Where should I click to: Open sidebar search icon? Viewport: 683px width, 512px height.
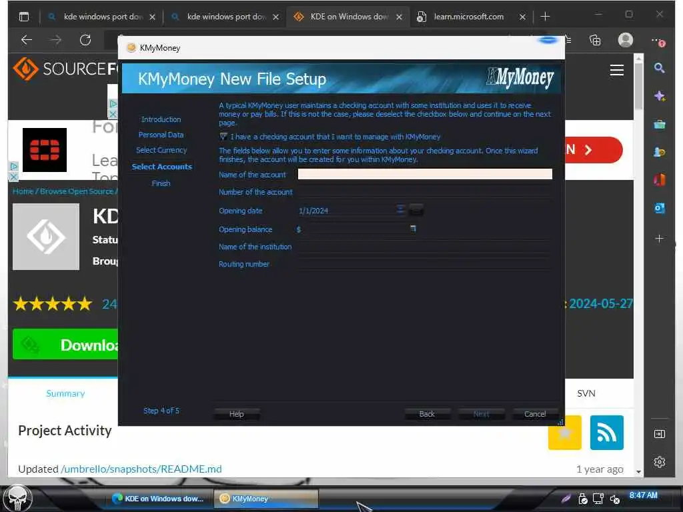[659, 68]
